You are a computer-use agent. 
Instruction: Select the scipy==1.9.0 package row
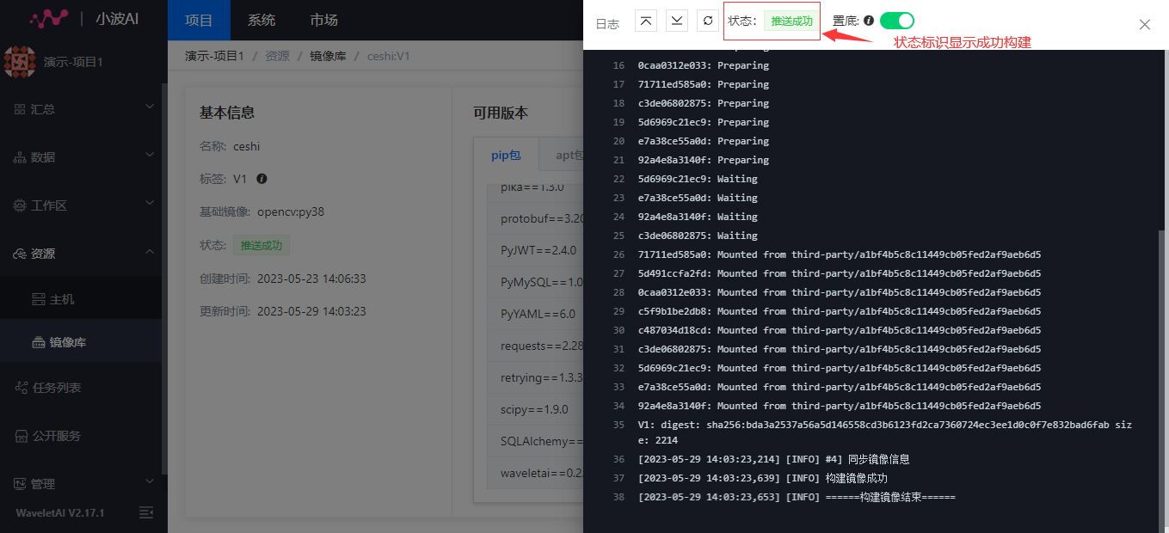pos(535,409)
